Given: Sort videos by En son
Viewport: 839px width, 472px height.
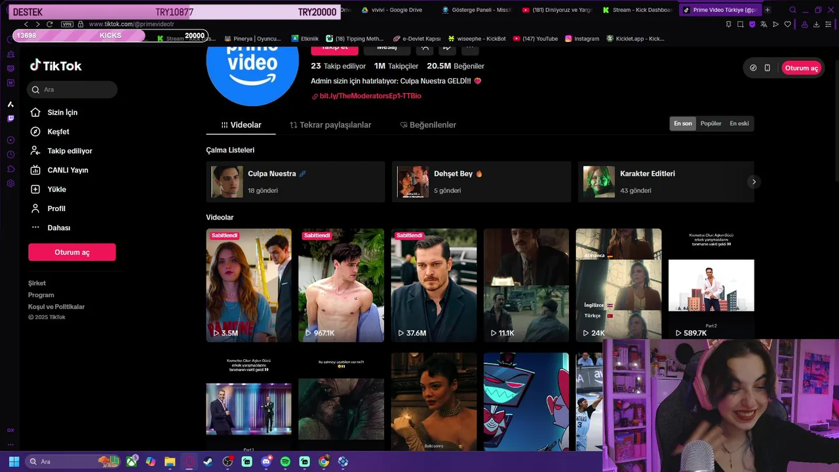Looking at the screenshot, I should (682, 123).
